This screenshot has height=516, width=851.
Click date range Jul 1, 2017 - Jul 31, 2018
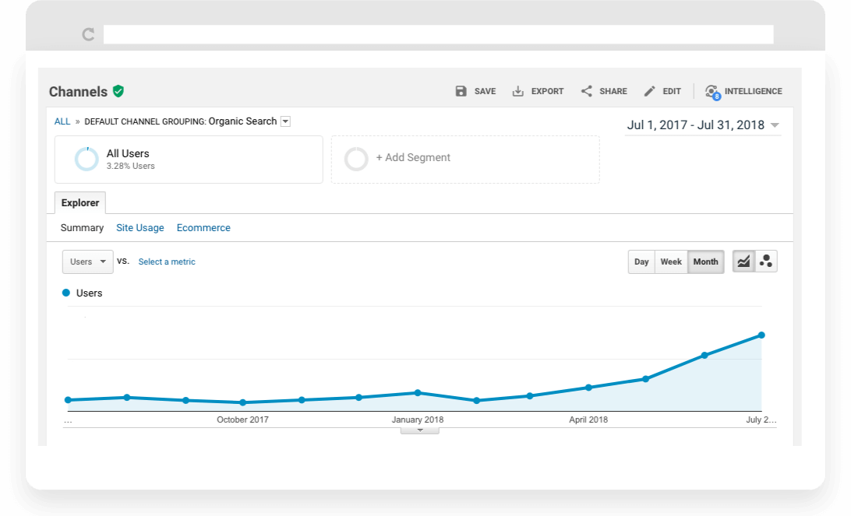pos(696,125)
